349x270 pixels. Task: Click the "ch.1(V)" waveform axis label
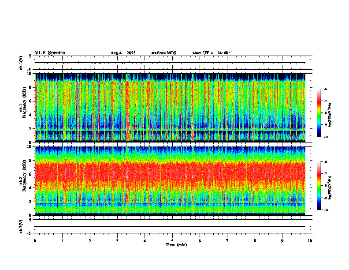point(21,63)
